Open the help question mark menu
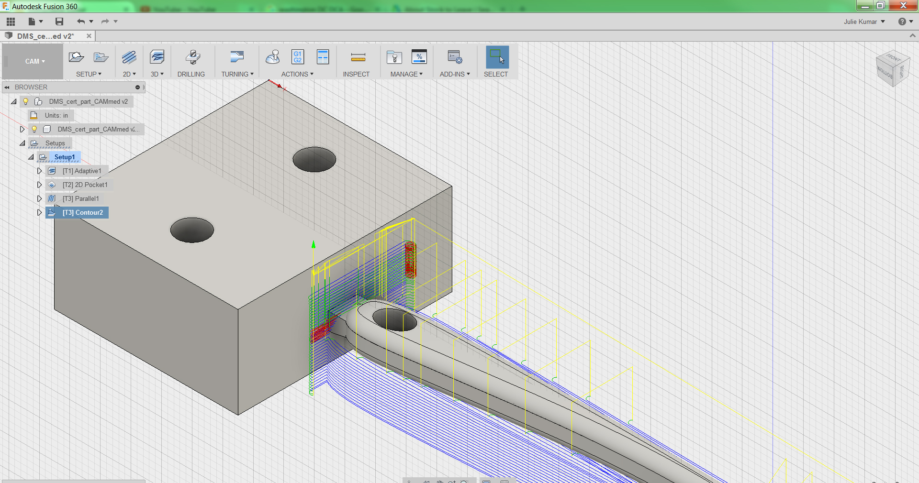Screen dimensions: 919x483 (x=902, y=22)
